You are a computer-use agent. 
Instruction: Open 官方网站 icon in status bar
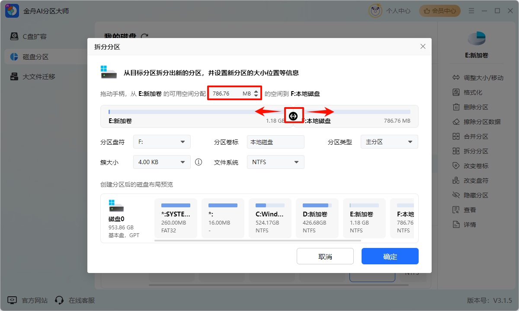pyautogui.click(x=13, y=300)
